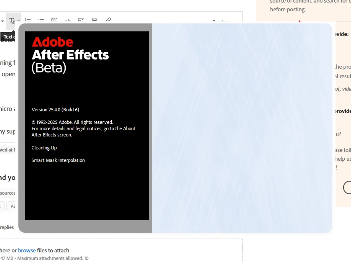351x262 pixels.
Task: Insert a code sample with the code icon
Action: coord(68,20)
